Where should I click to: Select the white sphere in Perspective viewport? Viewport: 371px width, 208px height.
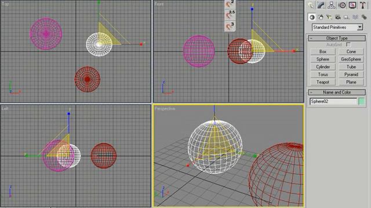[215, 147]
